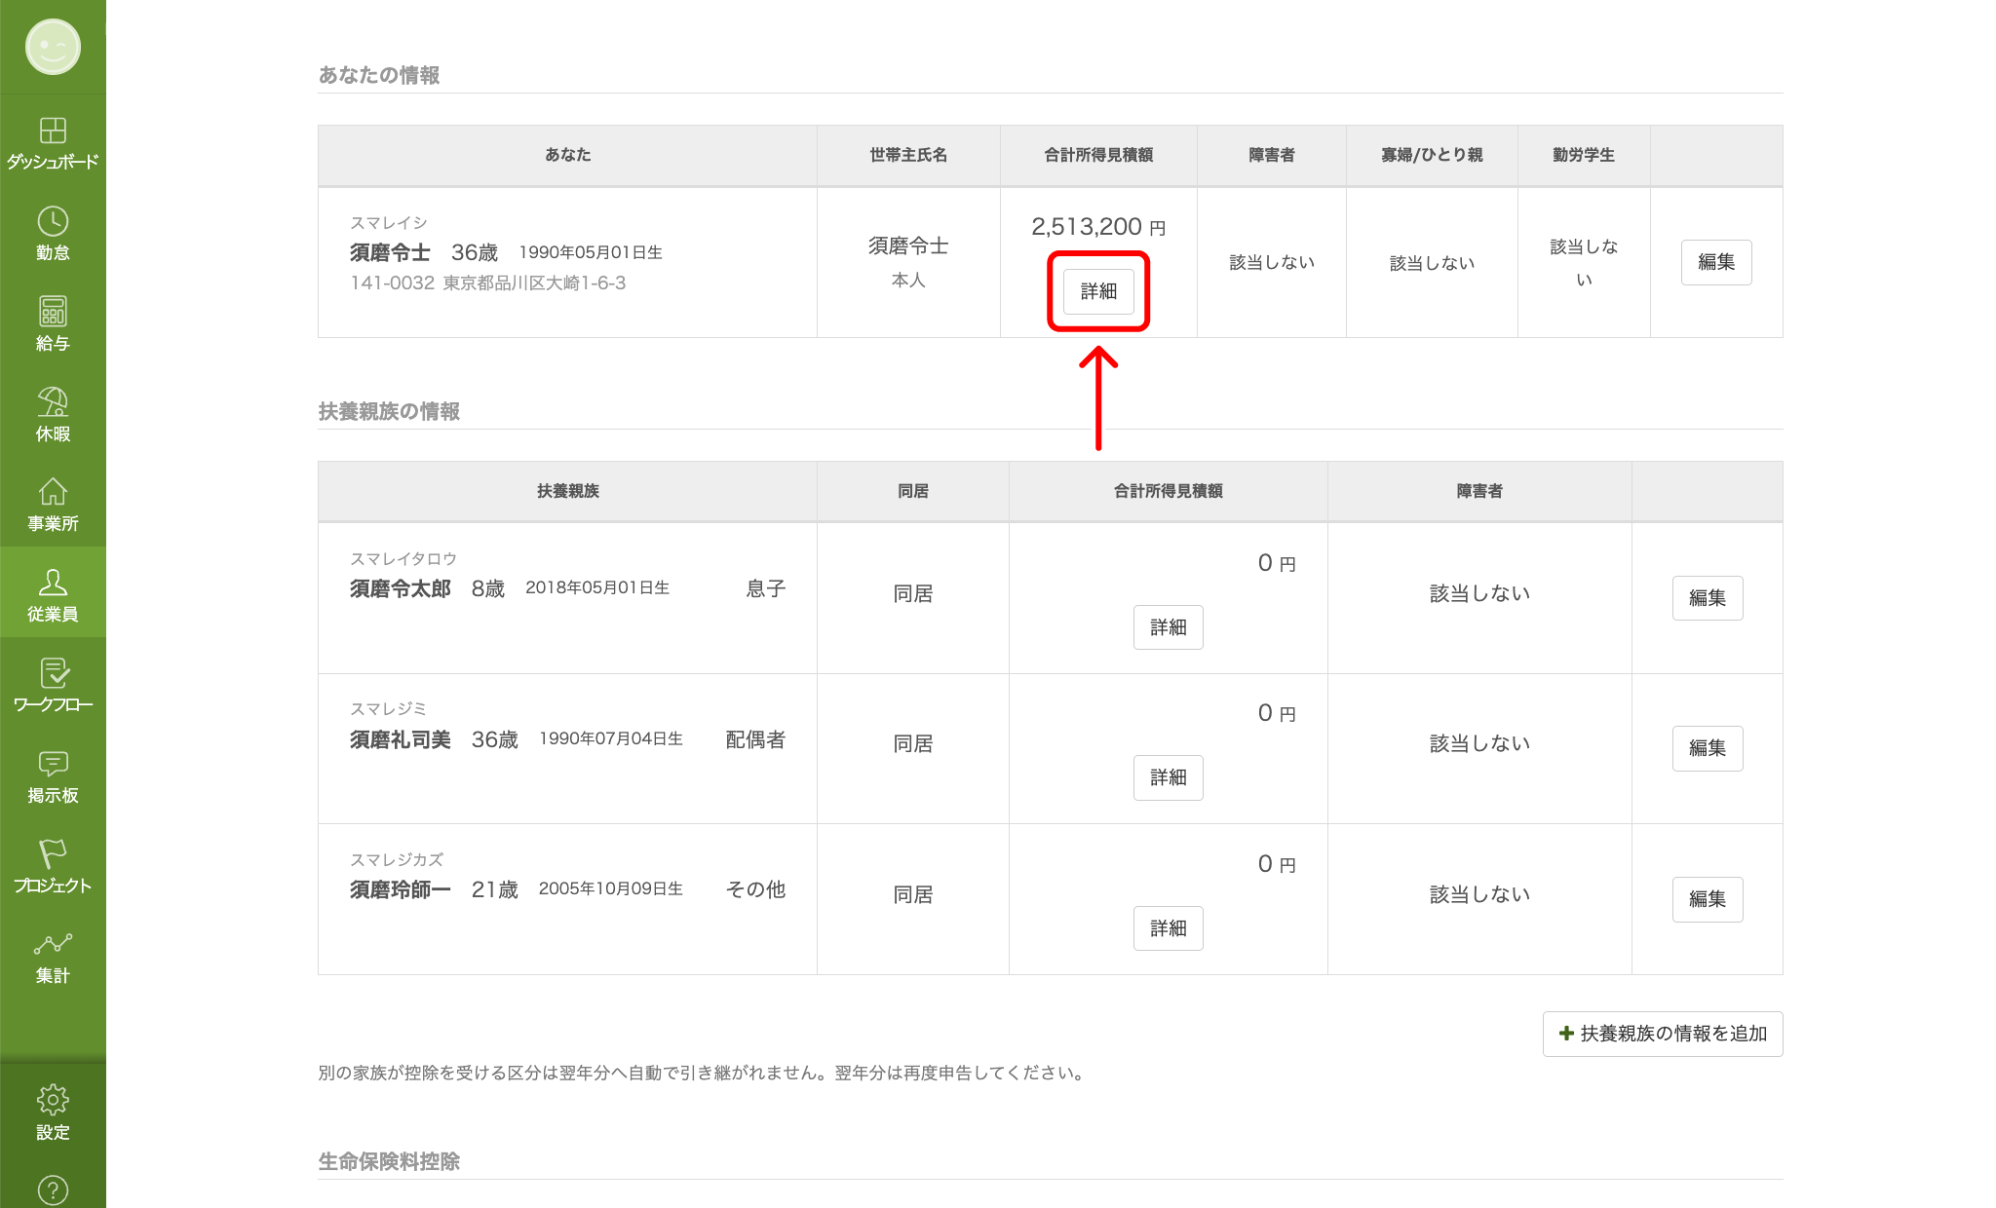The width and height of the screenshot is (1996, 1208).
Task: Click 勤労学生 column header
Action: (x=1584, y=155)
